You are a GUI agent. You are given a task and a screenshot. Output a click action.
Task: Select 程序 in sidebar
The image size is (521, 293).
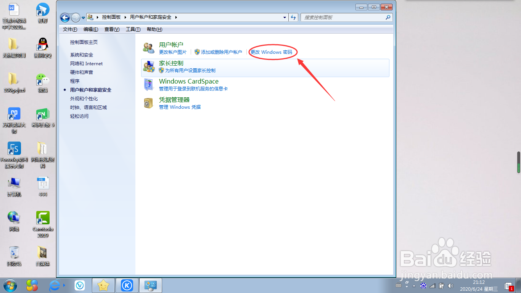pos(75,81)
